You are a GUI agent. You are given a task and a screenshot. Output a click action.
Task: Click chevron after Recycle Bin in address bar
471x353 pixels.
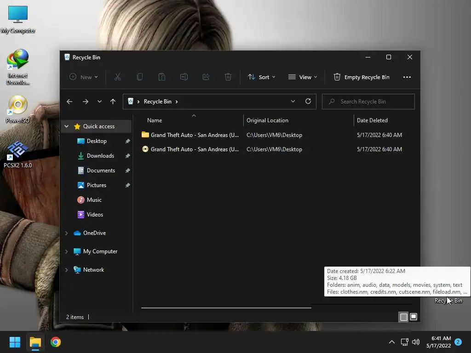click(177, 102)
